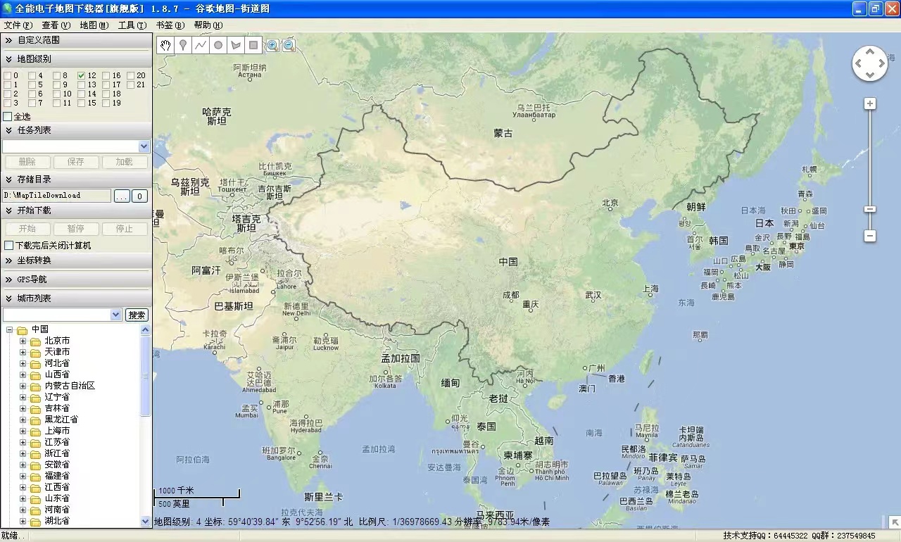Click the storage path input field

point(56,195)
